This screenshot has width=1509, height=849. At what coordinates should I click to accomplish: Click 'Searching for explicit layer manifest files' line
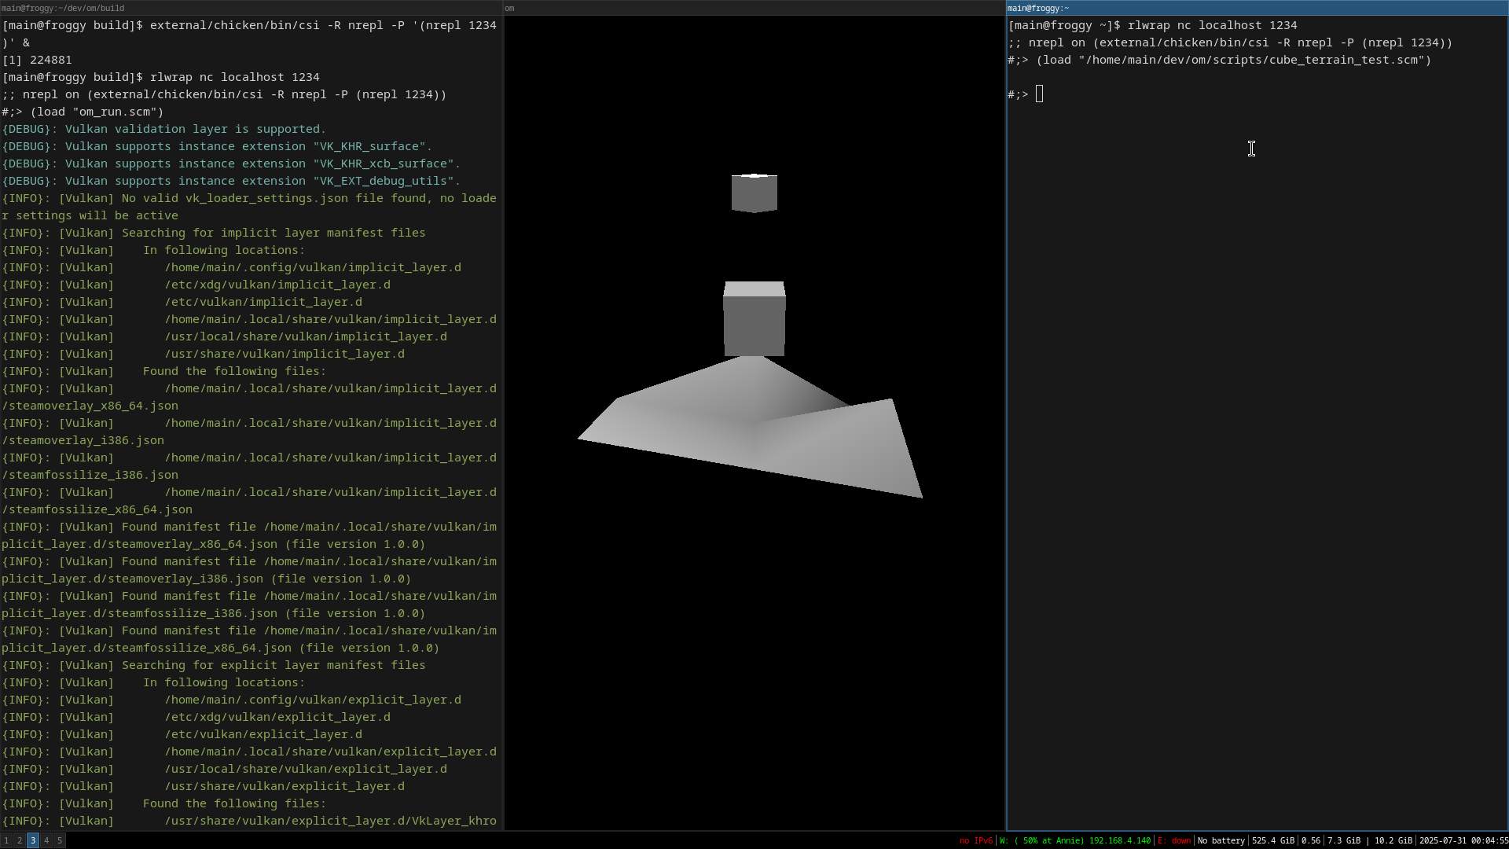(214, 665)
